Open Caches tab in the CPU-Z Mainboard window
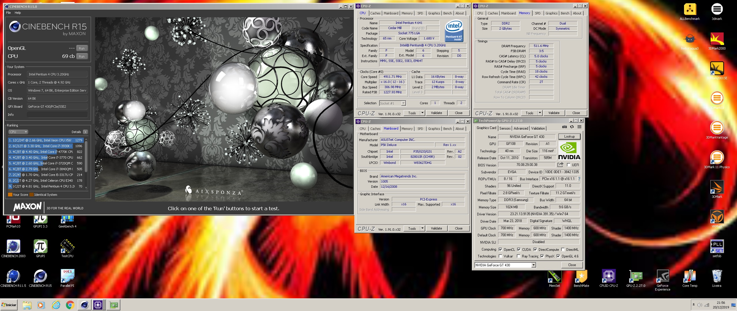The width and height of the screenshot is (737, 311). [x=375, y=129]
